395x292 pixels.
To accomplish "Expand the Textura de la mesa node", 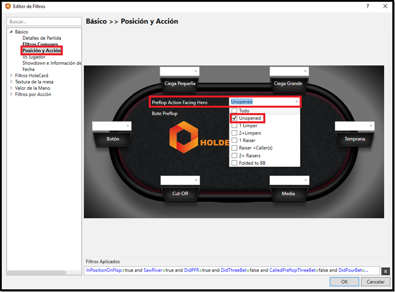I will point(12,82).
